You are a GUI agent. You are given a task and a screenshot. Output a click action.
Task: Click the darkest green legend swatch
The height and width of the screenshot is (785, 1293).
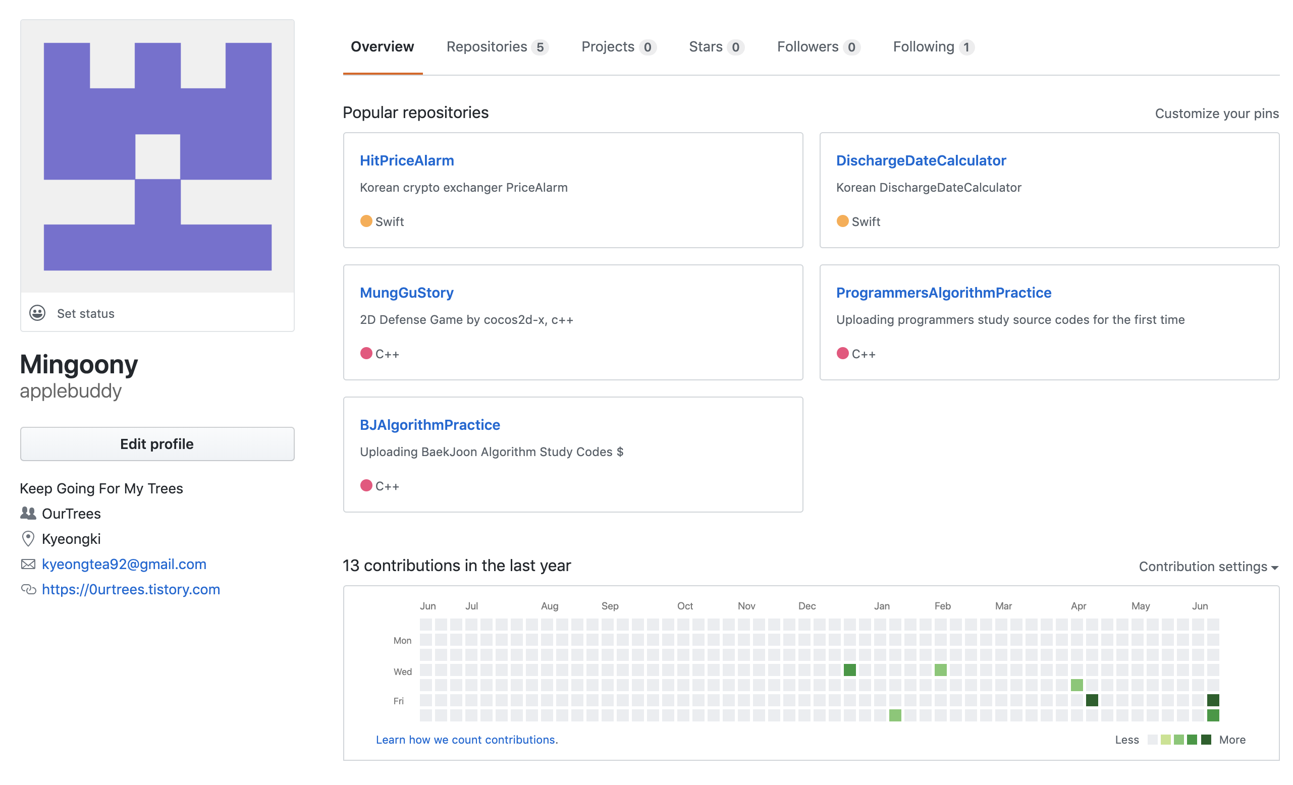[x=1206, y=740]
